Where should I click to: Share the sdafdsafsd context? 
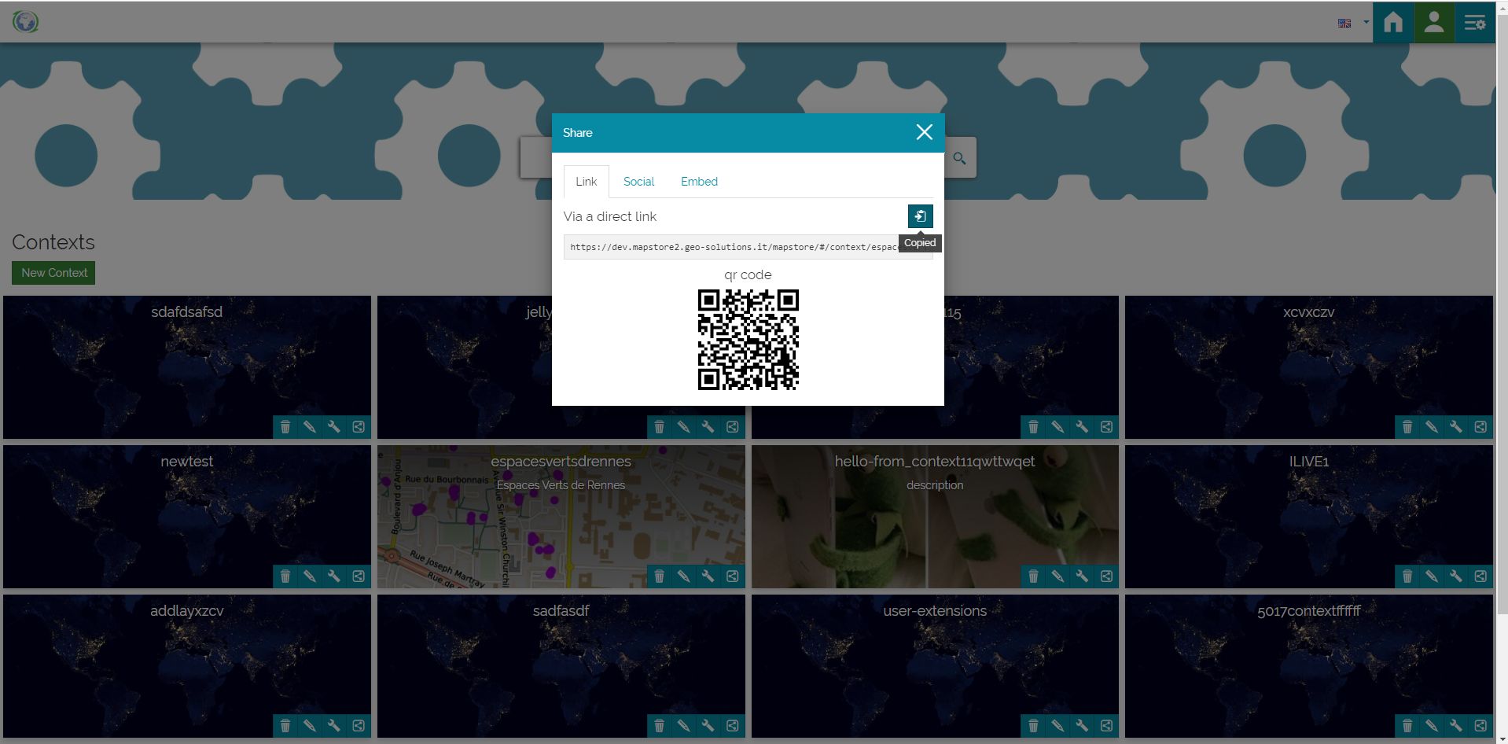pyautogui.click(x=359, y=426)
